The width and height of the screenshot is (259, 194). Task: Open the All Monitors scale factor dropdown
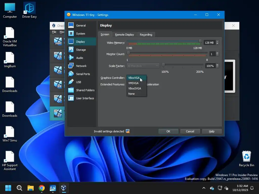click(x=143, y=66)
